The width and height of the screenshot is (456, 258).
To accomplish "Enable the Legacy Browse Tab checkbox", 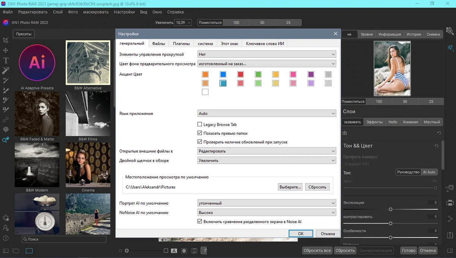I will coord(200,124).
